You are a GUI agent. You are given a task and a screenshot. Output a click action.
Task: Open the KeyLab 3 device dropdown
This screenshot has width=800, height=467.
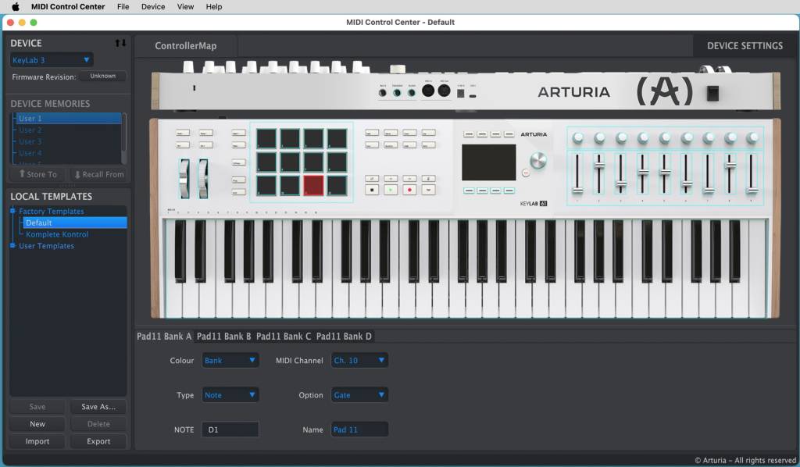click(51, 59)
